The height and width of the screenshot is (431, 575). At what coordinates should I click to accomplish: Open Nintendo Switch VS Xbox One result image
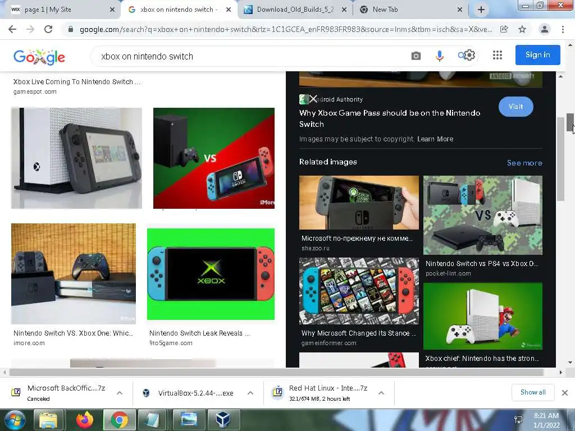[74, 274]
